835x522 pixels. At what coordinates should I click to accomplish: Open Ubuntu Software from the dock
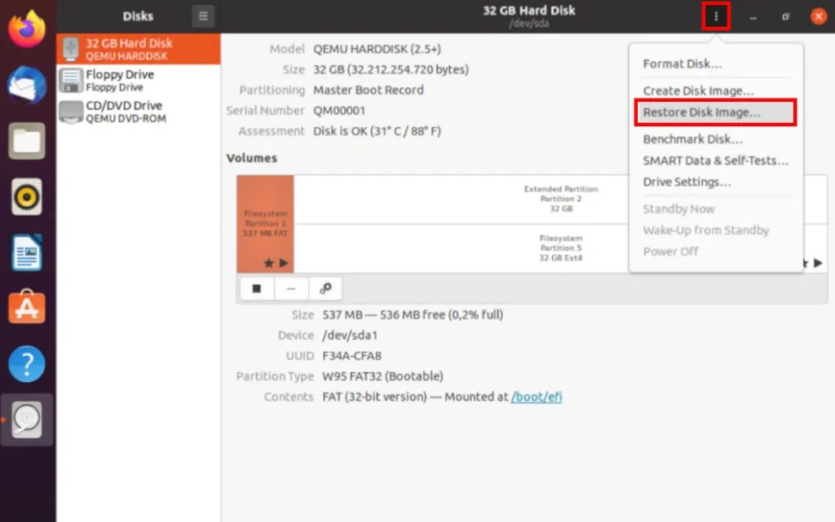click(27, 308)
